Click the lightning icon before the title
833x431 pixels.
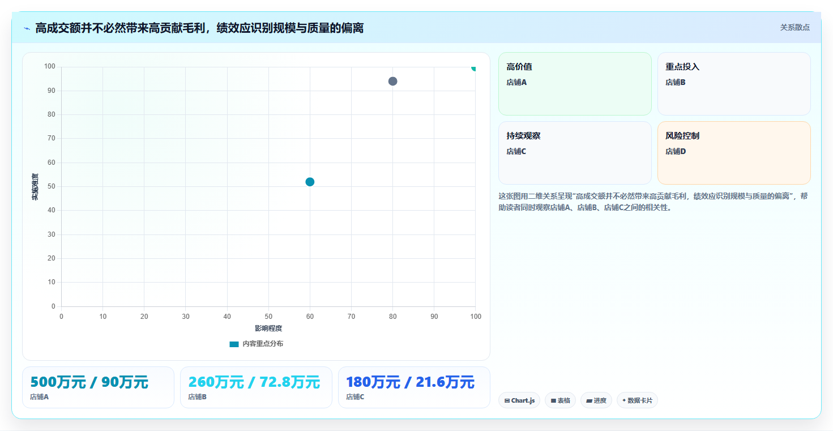click(27, 28)
